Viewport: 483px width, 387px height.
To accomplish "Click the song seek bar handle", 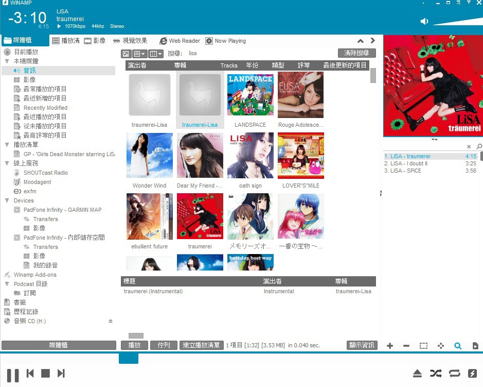I will (x=129, y=359).
